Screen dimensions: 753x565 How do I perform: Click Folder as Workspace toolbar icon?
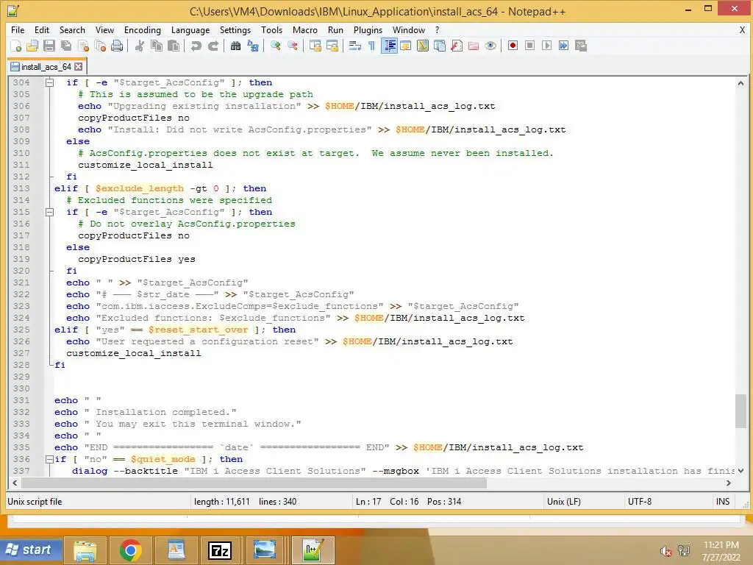coord(474,46)
